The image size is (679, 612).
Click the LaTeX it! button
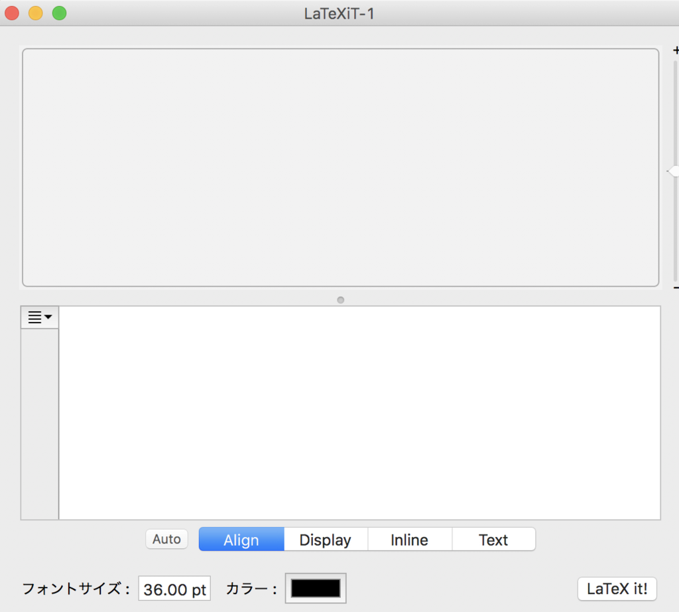[x=617, y=589]
